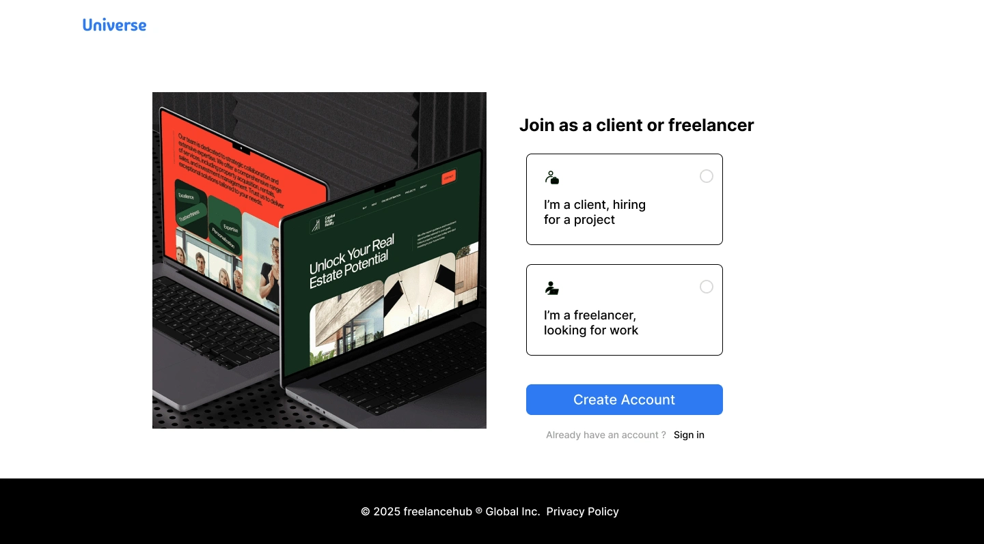Click 'Unlock Your Real Estate Potential' in image
Screen dimensions: 984x544
pos(353,262)
